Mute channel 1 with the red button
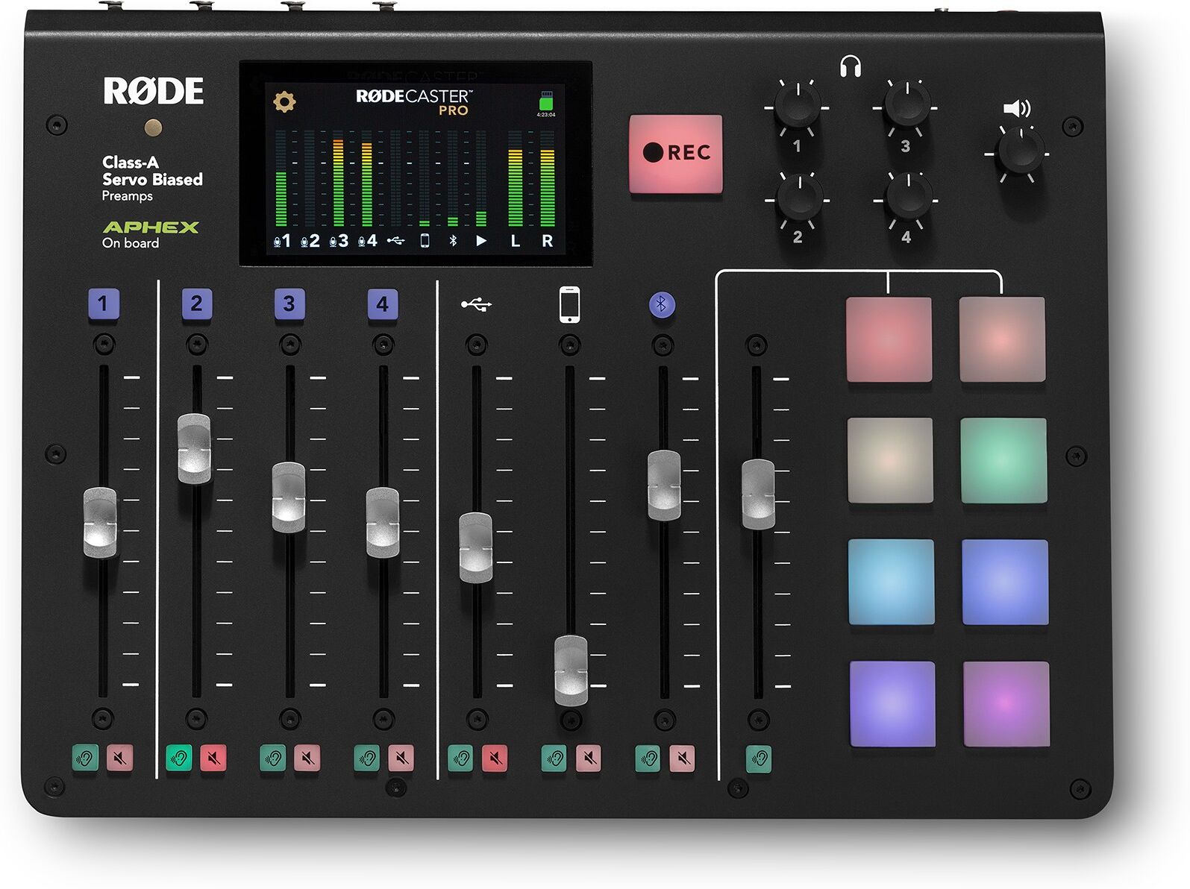 tap(119, 758)
